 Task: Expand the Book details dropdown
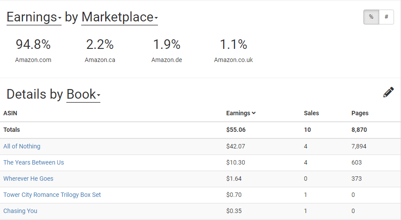[83, 94]
